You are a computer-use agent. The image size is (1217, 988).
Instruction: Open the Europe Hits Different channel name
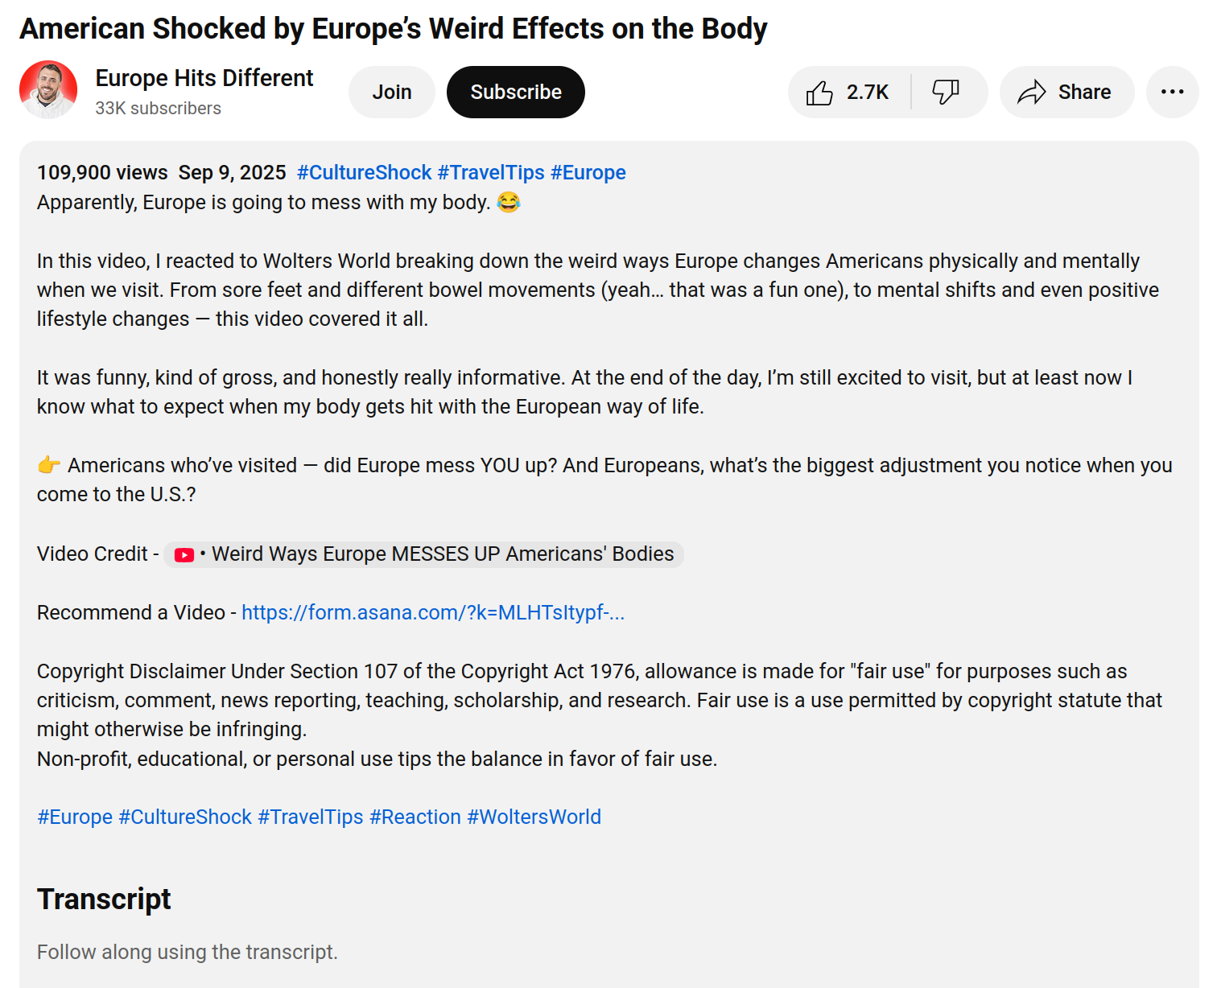click(204, 78)
